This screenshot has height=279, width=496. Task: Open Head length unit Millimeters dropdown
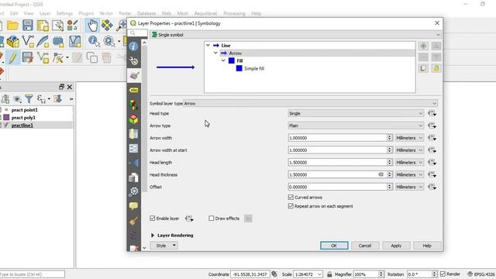click(x=409, y=162)
